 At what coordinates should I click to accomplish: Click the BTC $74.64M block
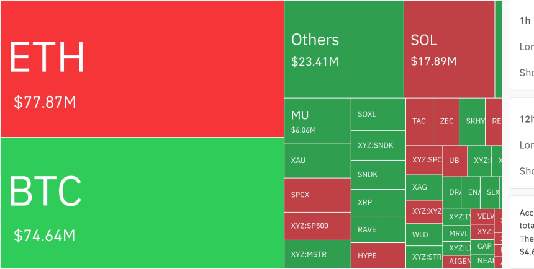(x=142, y=203)
